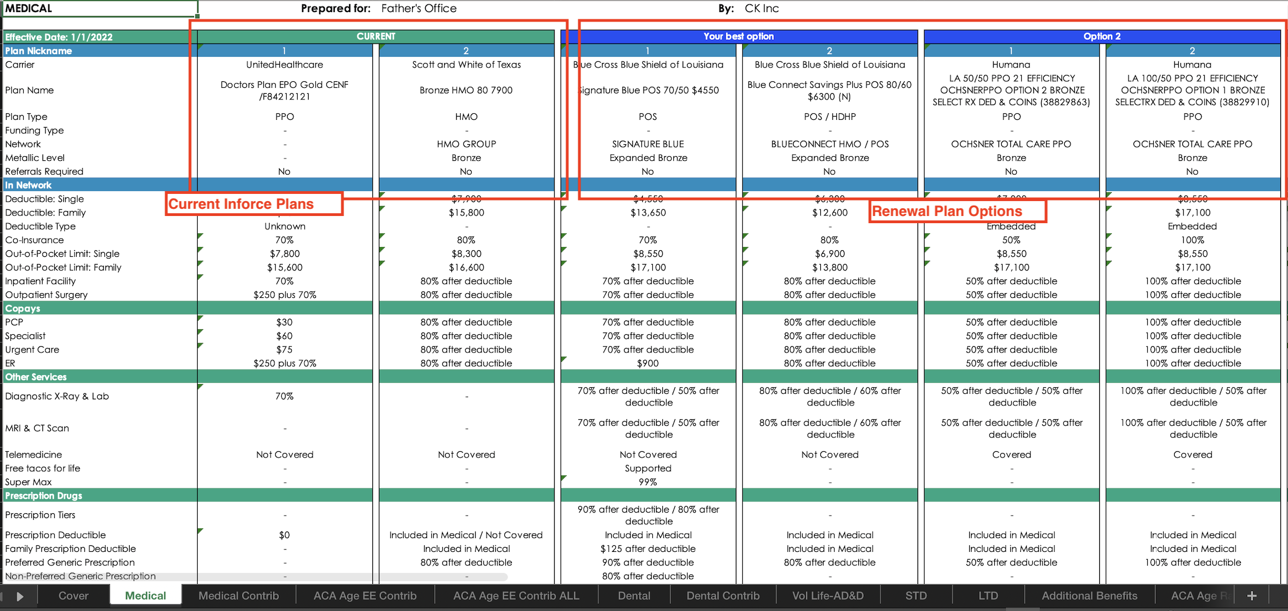
Task: Click the $12,600 family deductible cell
Action: pos(830,213)
